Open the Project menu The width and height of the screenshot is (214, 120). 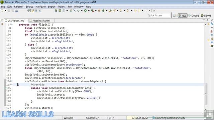point(62,7)
